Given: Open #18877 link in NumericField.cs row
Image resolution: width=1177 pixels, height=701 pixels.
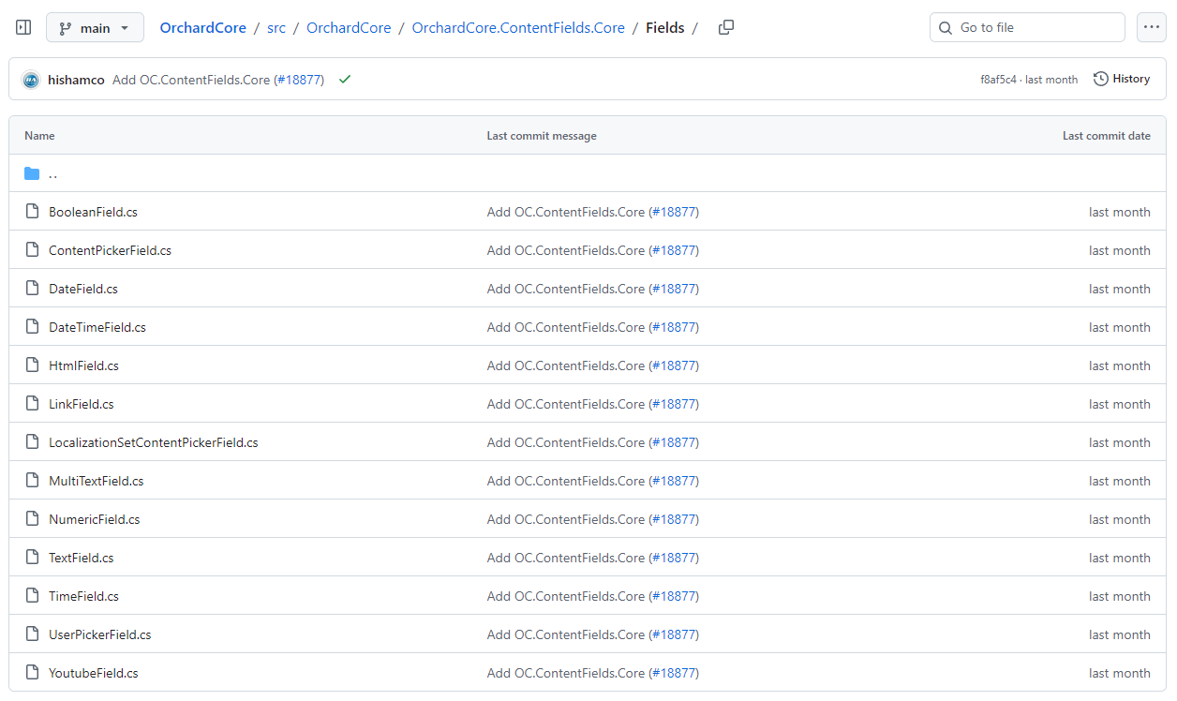Looking at the screenshot, I should (674, 519).
